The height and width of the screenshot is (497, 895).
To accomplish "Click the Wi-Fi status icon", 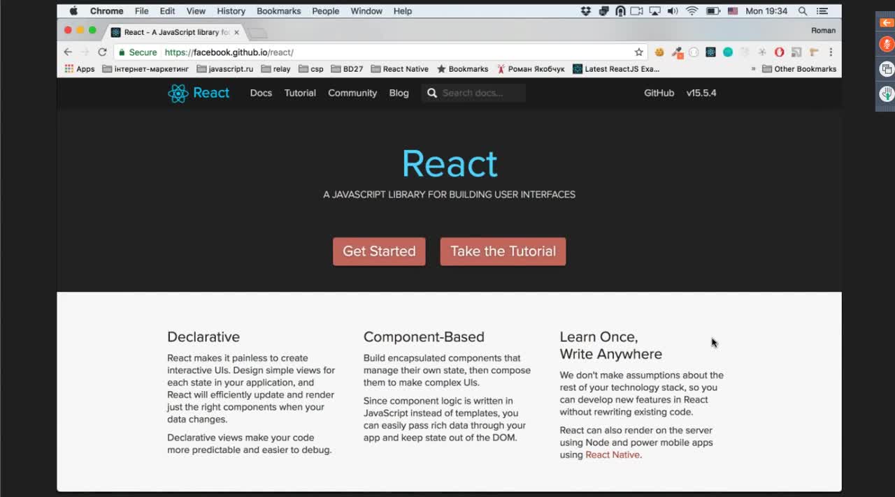I will pyautogui.click(x=692, y=11).
